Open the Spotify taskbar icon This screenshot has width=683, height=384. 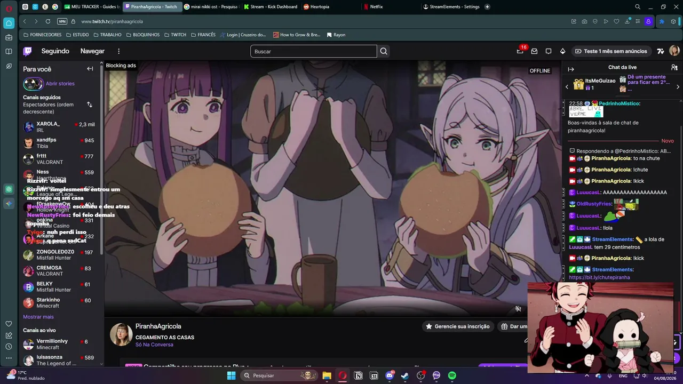pyautogui.click(x=452, y=375)
